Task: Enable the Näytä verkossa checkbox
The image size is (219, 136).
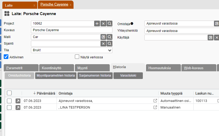Action: pos(77,57)
